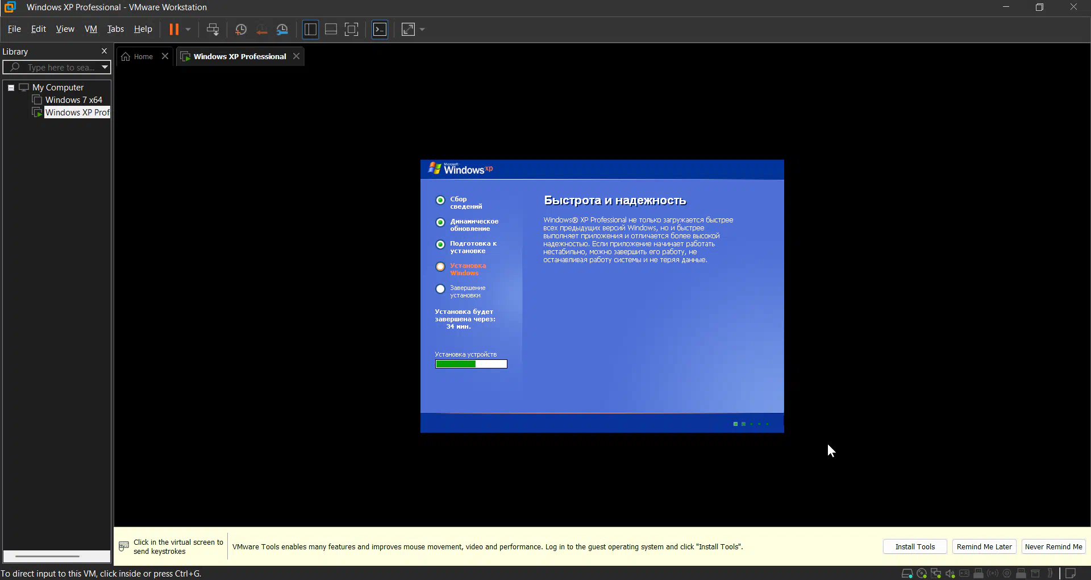Minimize the VMware Workstation window
1091x580 pixels.
click(1006, 7)
